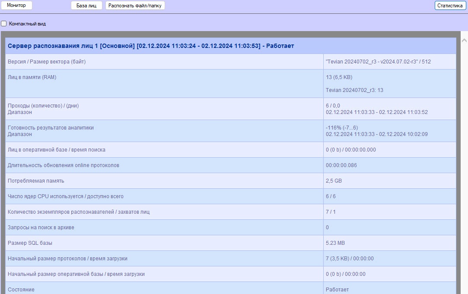Click the База лиц button
The image size is (468, 294).
click(x=86, y=6)
